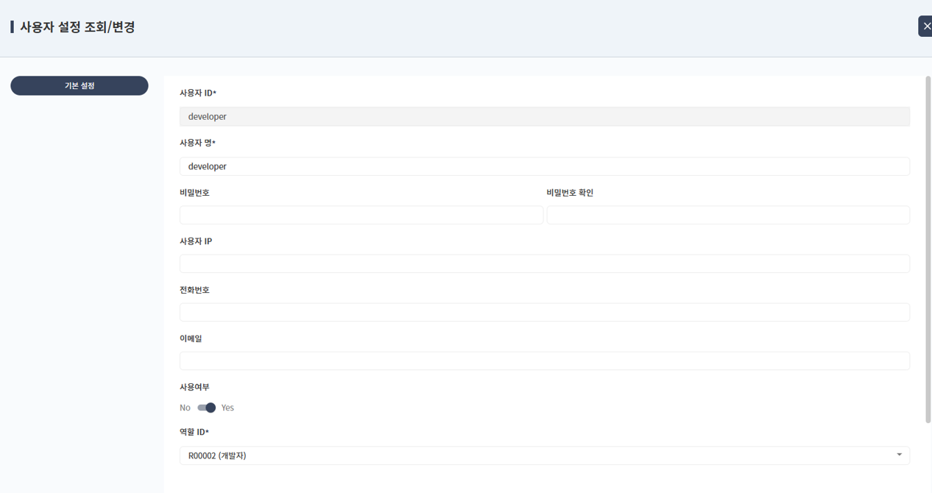This screenshot has width=932, height=493.
Task: Focus the 사용자 명 input field
Action: coord(544,166)
